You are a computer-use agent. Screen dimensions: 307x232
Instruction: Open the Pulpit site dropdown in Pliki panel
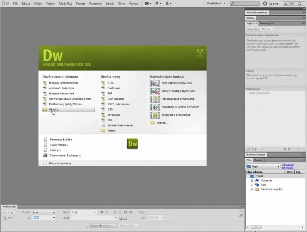(x=263, y=166)
